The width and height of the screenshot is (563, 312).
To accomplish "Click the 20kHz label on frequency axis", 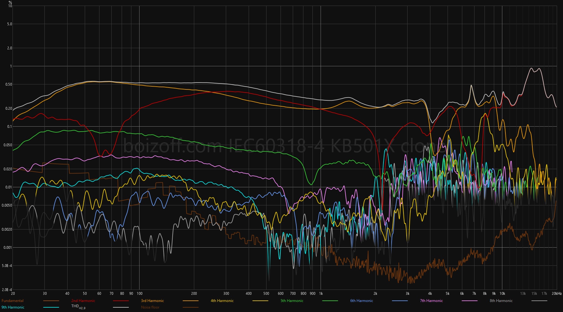I will coord(557,294).
